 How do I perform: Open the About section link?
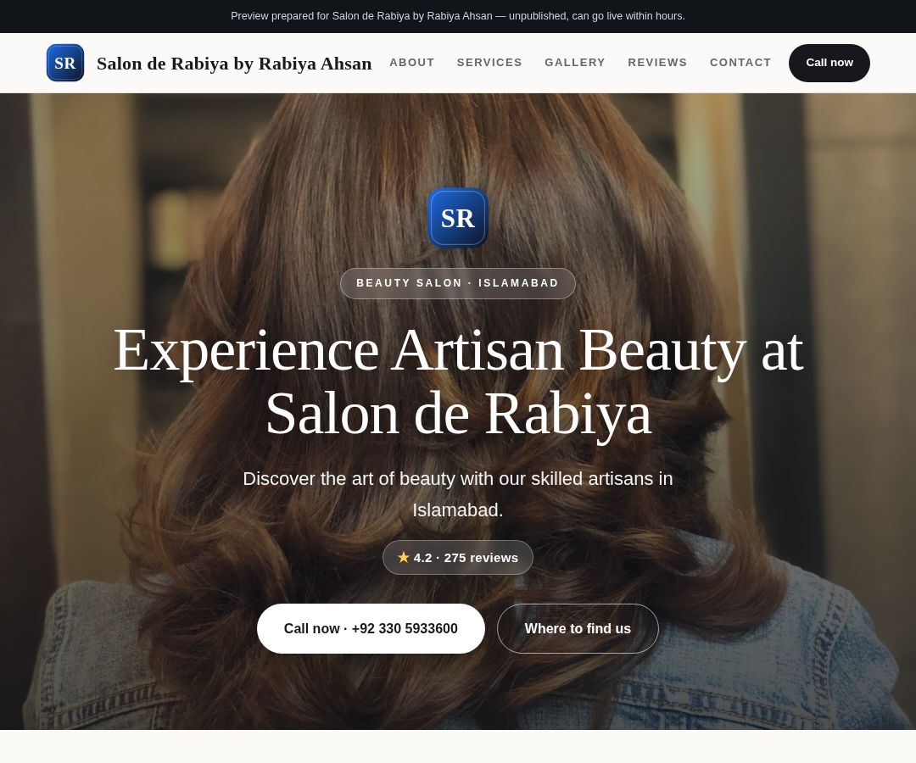pyautogui.click(x=412, y=63)
